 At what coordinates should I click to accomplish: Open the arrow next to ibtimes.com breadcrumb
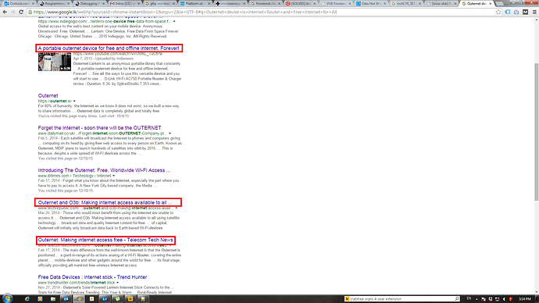click(x=114, y=176)
